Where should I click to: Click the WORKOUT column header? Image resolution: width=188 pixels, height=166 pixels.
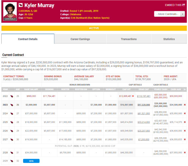pyautogui.click(x=111, y=89)
